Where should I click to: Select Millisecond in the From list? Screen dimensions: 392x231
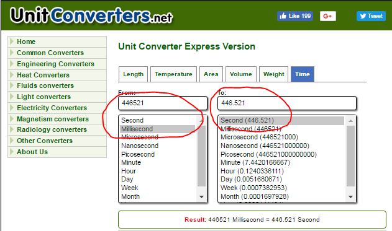tap(158, 129)
